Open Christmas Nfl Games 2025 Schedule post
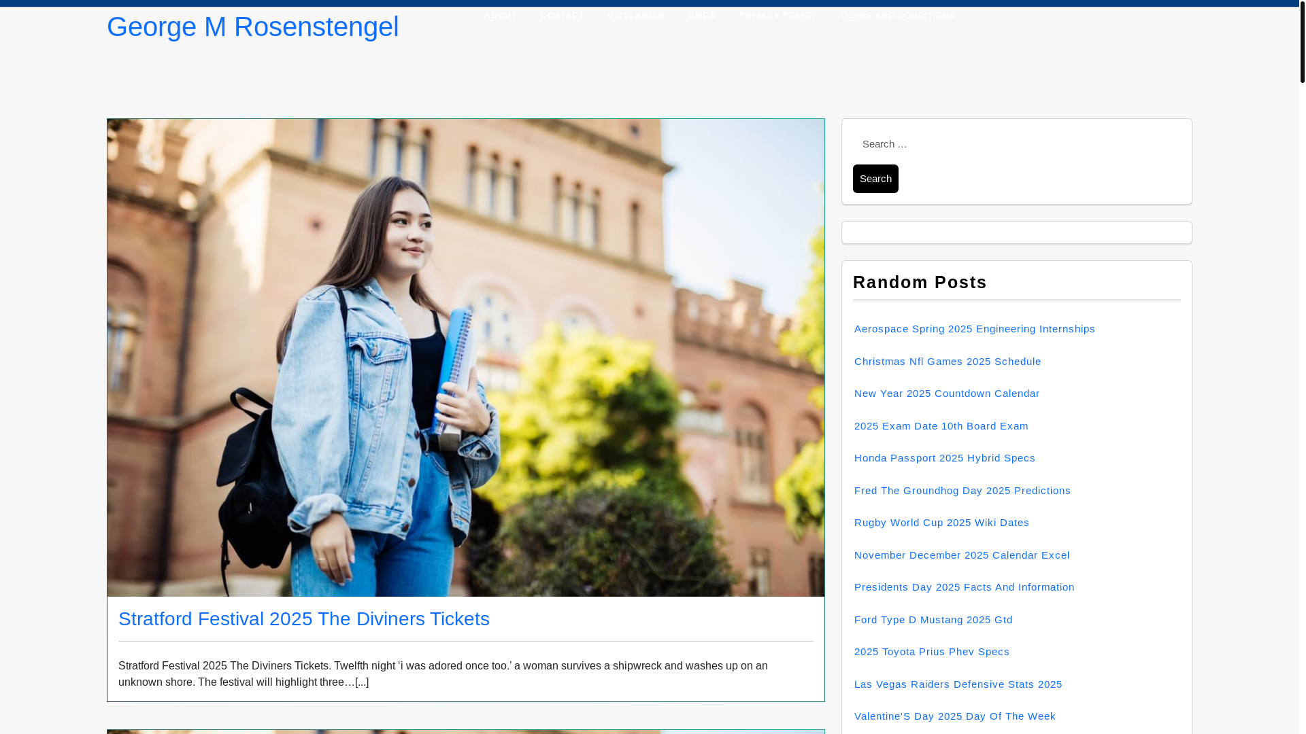 947,362
